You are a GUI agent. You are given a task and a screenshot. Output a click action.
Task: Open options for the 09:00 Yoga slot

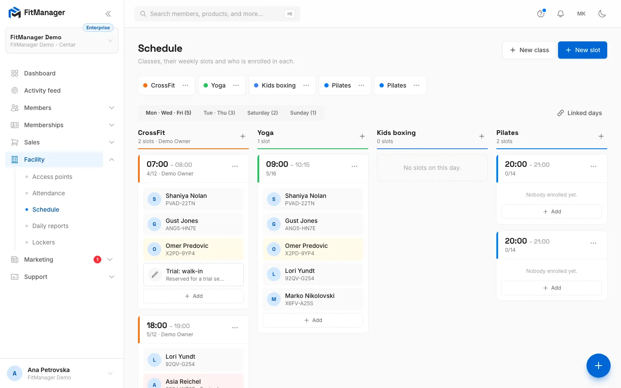354,166
